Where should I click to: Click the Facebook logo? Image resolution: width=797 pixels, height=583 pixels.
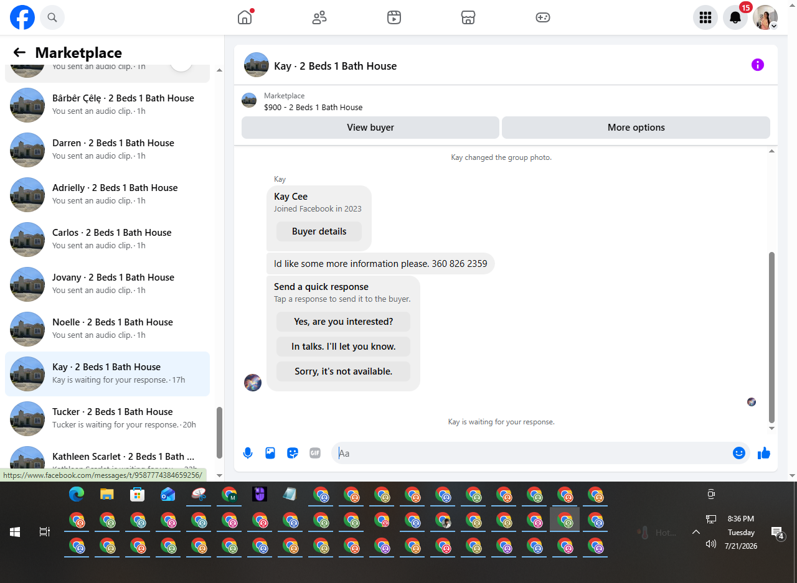click(x=22, y=17)
